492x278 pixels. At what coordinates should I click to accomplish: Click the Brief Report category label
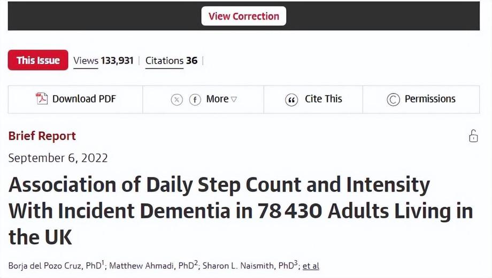click(42, 136)
